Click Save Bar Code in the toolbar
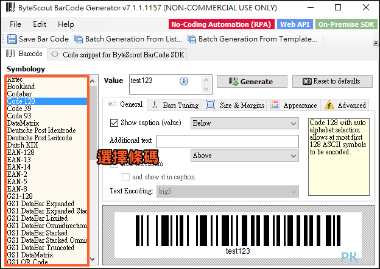Image resolution: width=380 pixels, height=269 pixels. click(38, 39)
